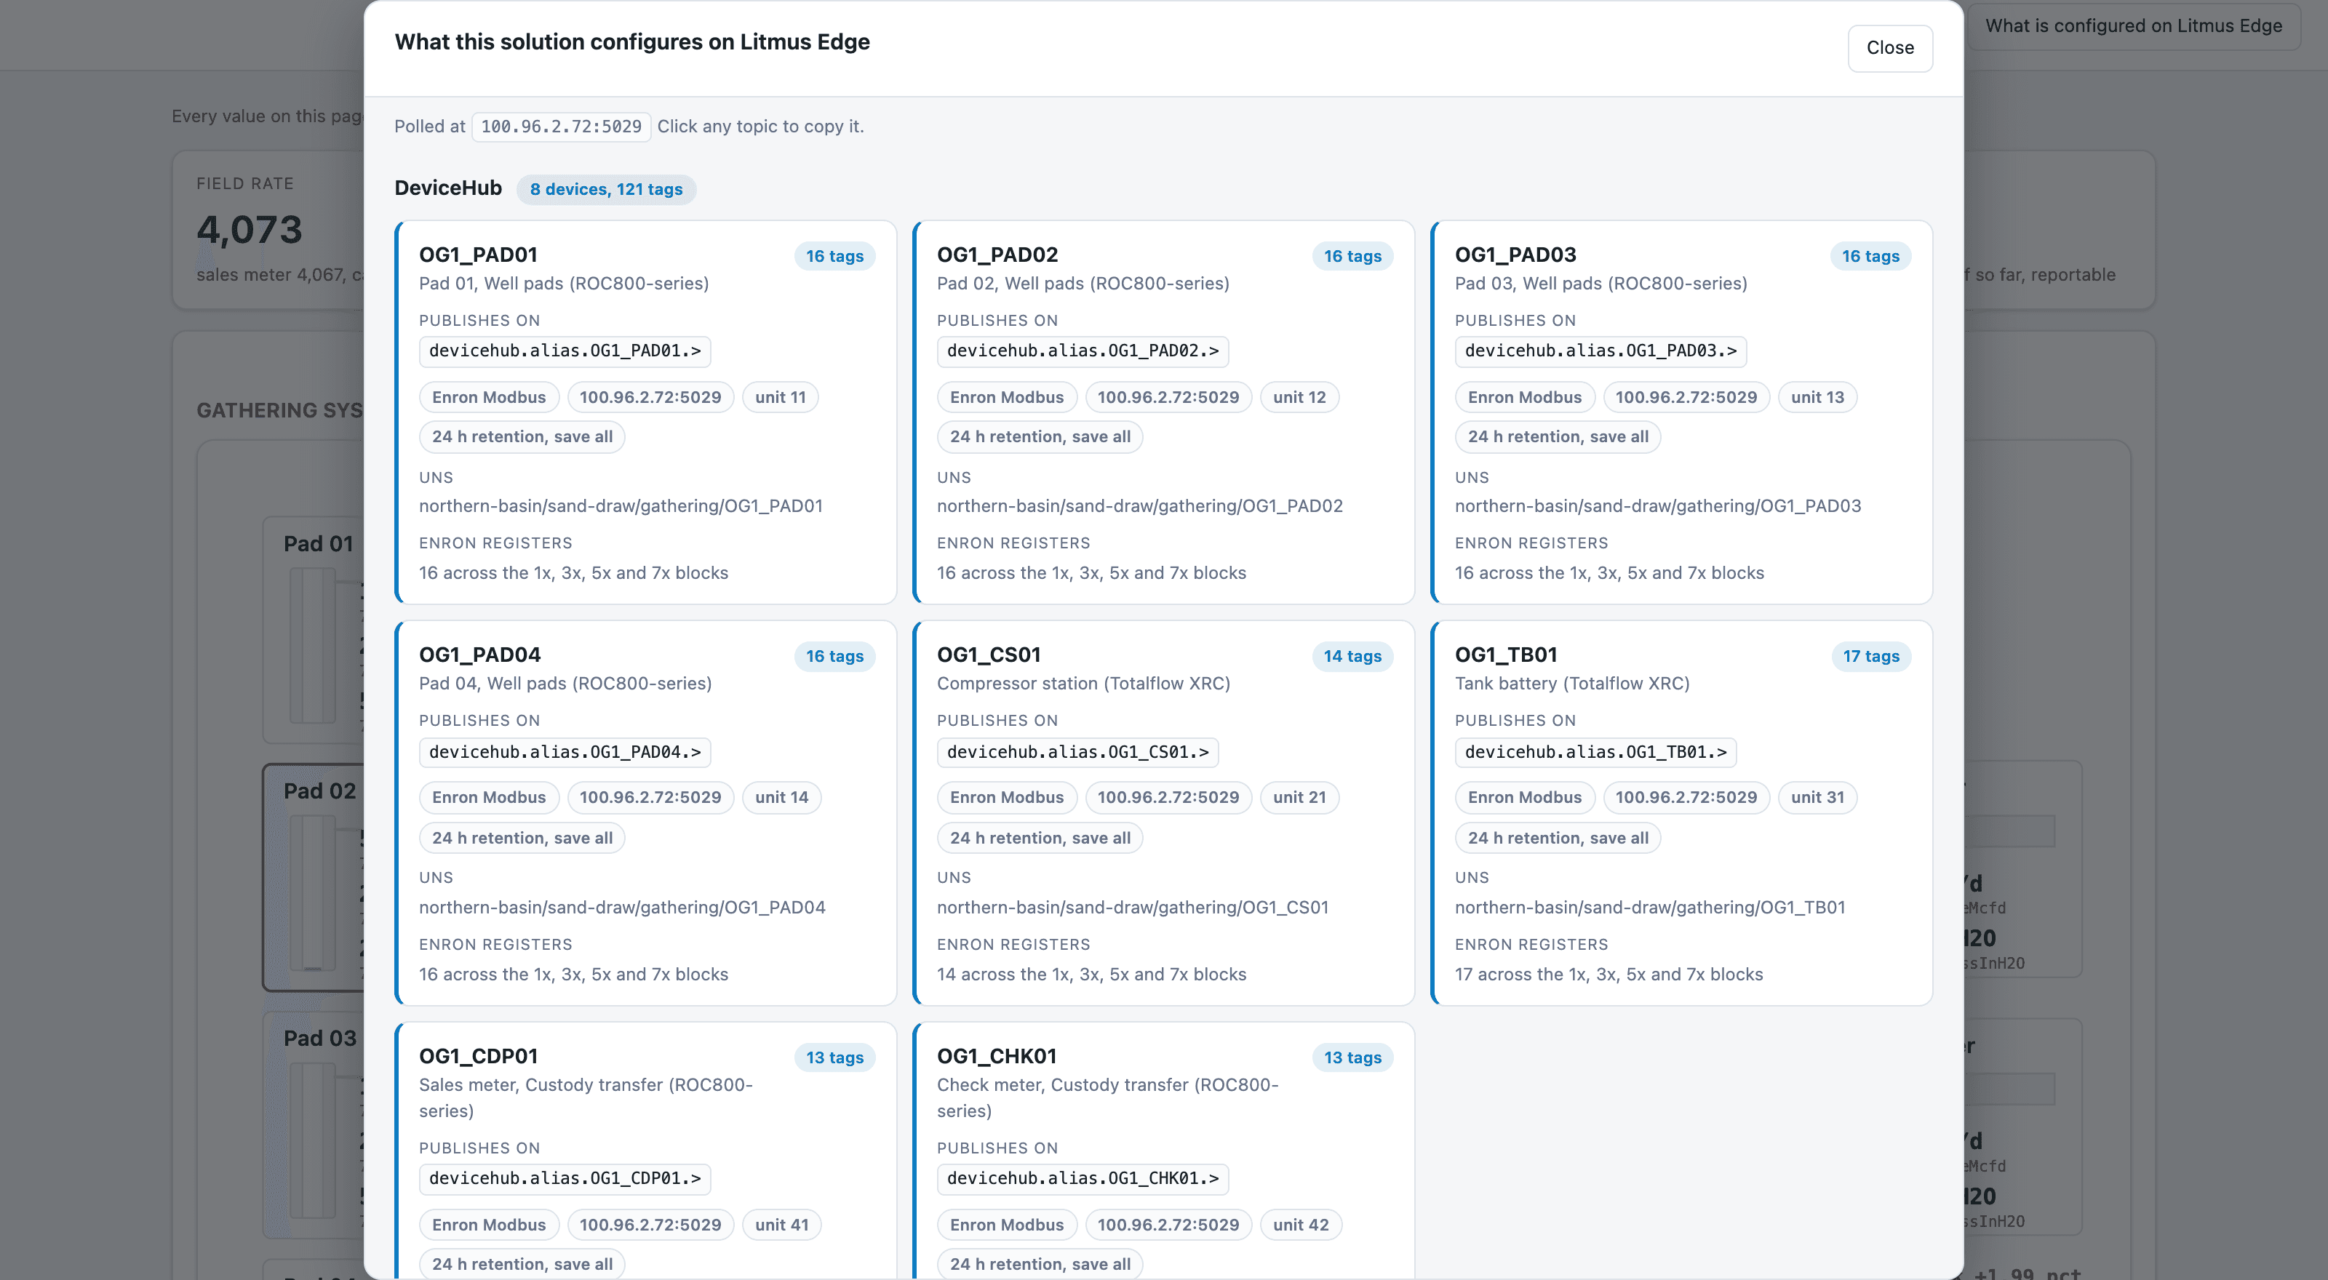Select the Pad 02 card in the background page
This screenshot has width=2328, height=1280.
(313, 876)
